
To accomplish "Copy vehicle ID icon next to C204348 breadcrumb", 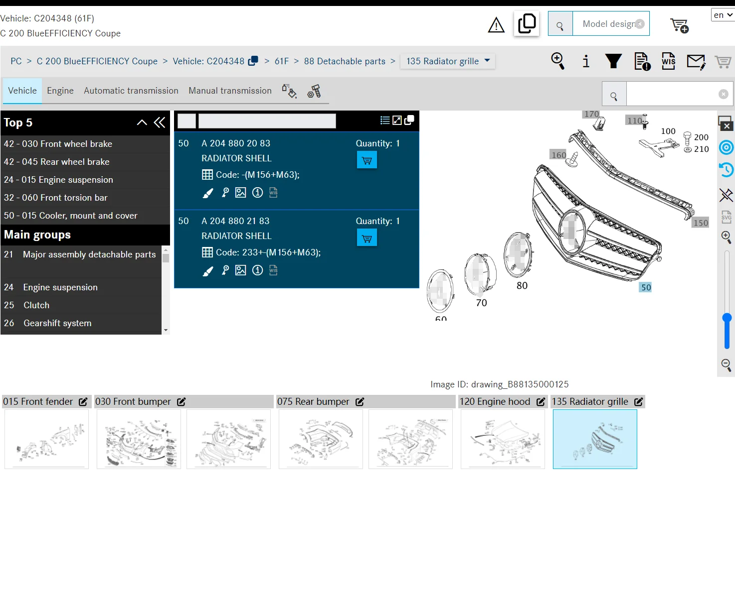I will 253,61.
